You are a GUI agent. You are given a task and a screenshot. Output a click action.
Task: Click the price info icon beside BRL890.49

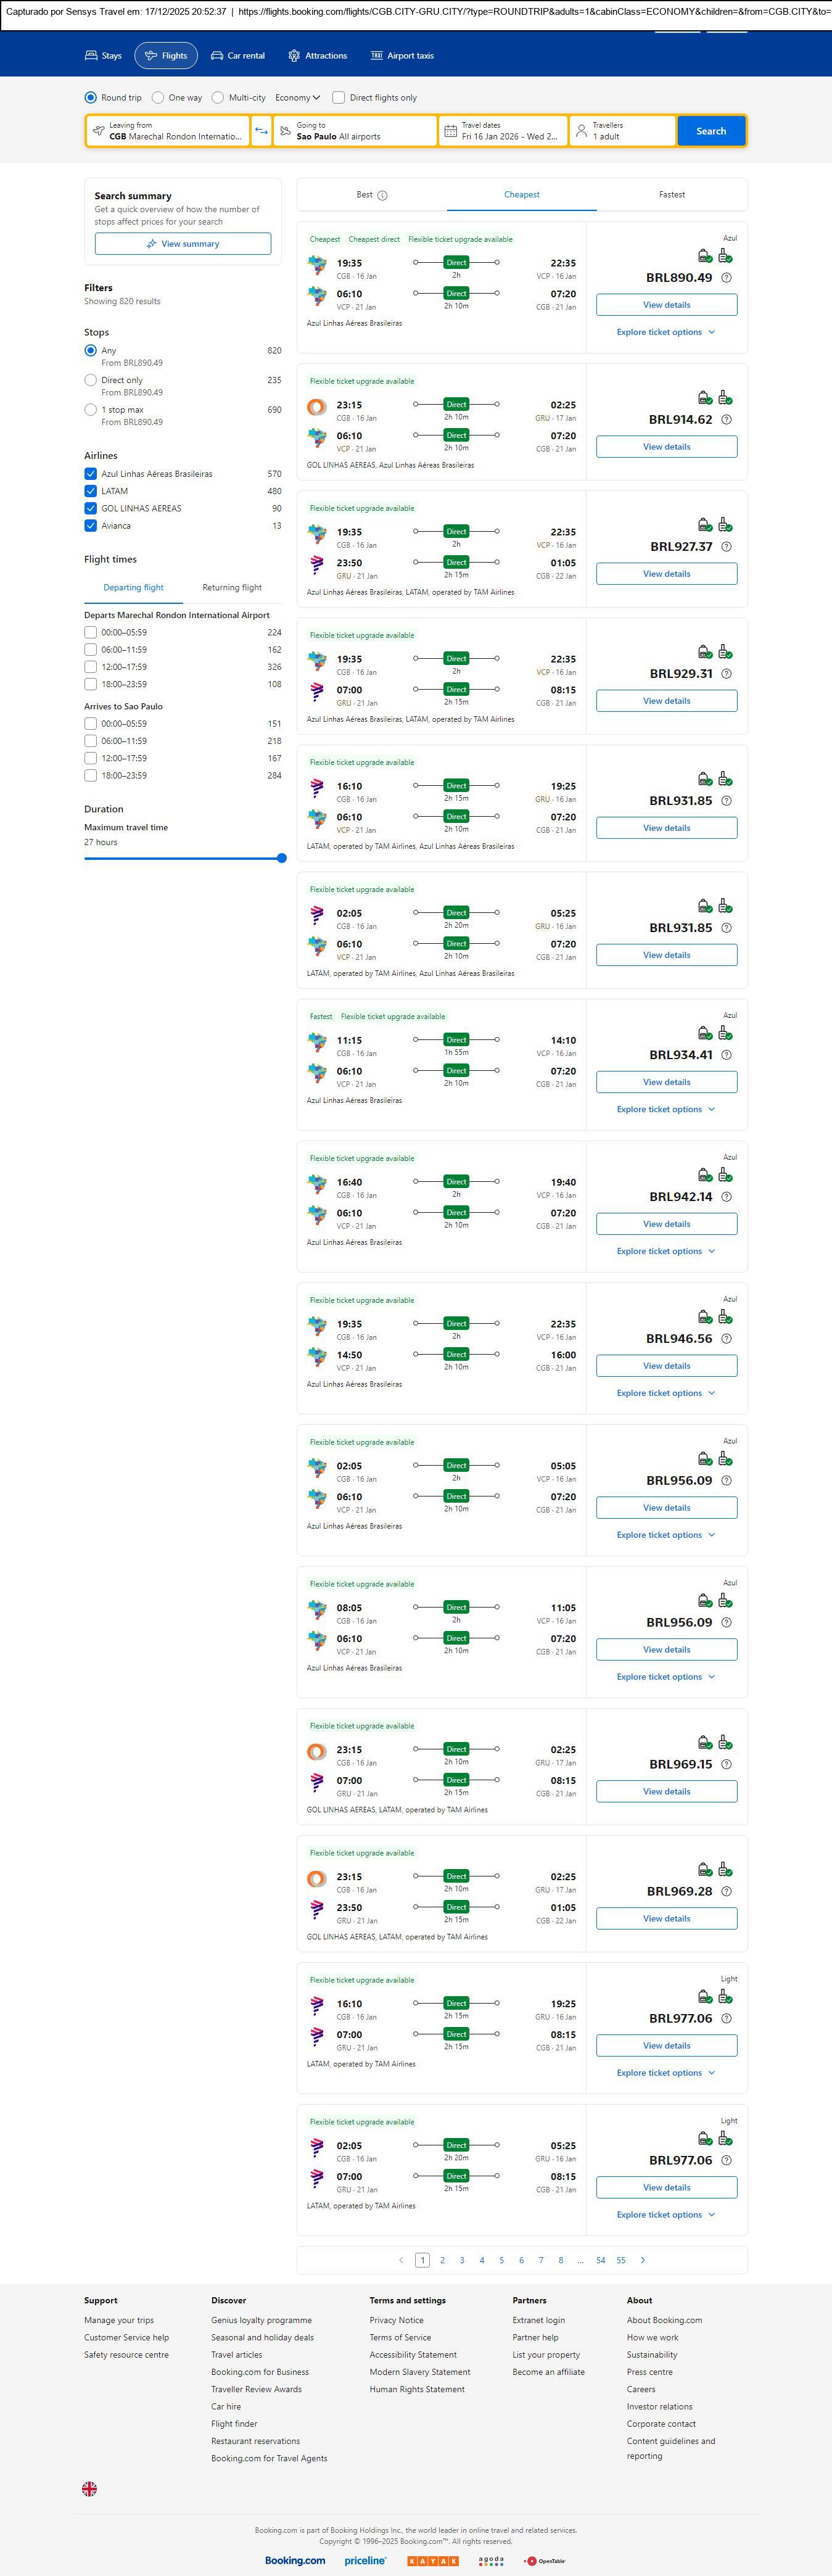[x=726, y=278]
